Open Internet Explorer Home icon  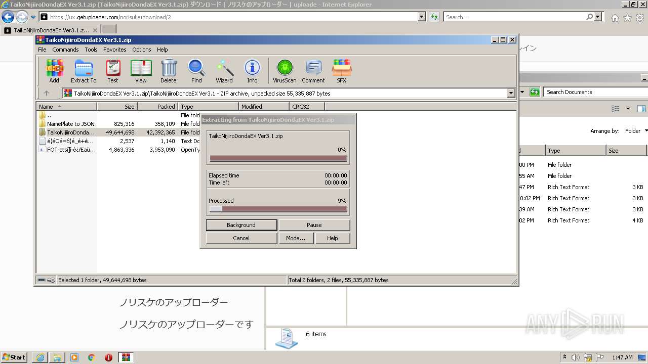point(615,18)
